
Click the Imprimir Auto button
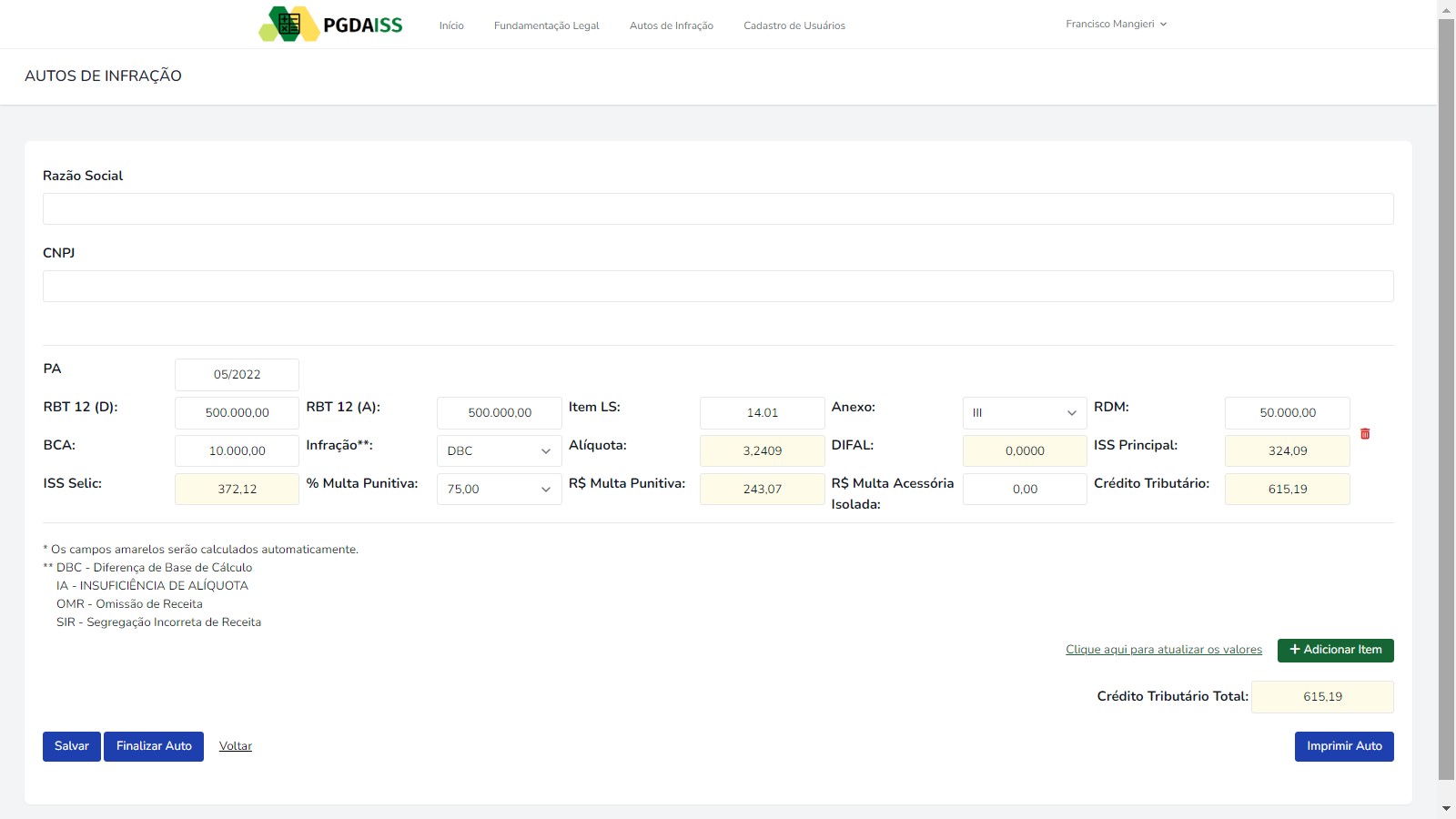[1343, 746]
